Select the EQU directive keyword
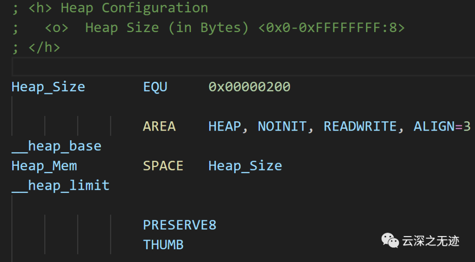This screenshot has width=475, height=262. [155, 87]
